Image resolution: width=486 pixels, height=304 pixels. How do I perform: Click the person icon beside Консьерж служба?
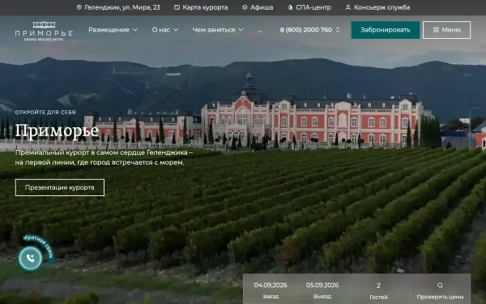coord(348,7)
